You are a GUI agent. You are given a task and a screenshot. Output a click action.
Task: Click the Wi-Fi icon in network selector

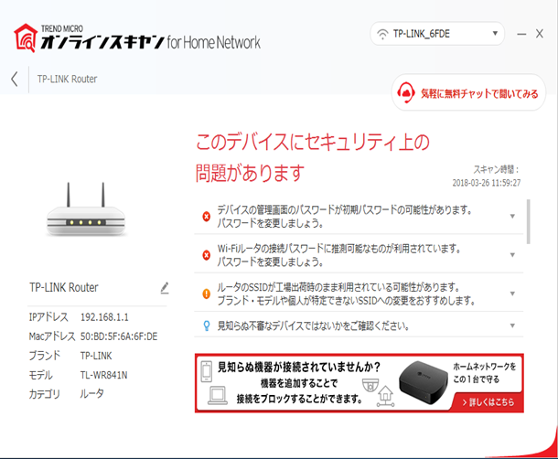pyautogui.click(x=382, y=34)
